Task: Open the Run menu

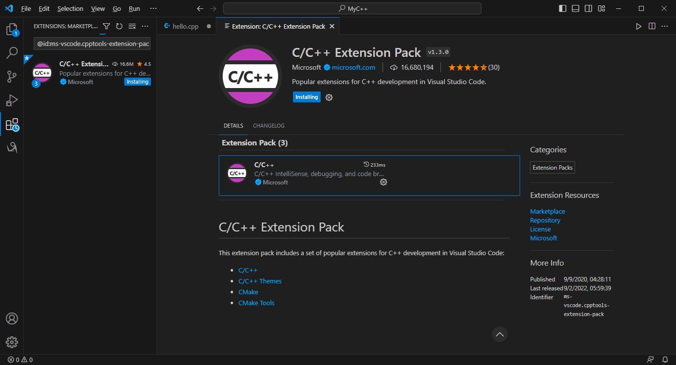Action: tap(134, 8)
